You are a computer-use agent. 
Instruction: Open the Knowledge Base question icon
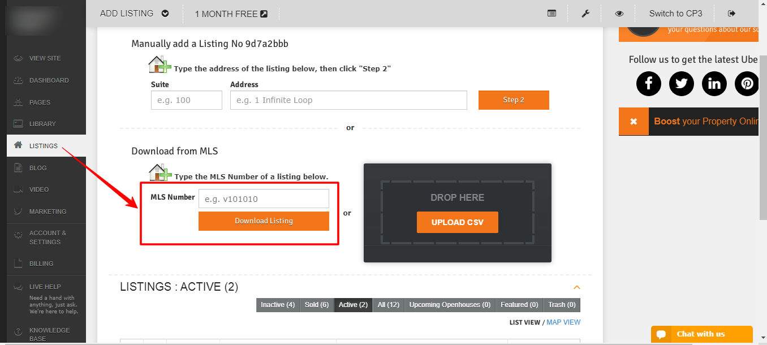pyautogui.click(x=18, y=331)
